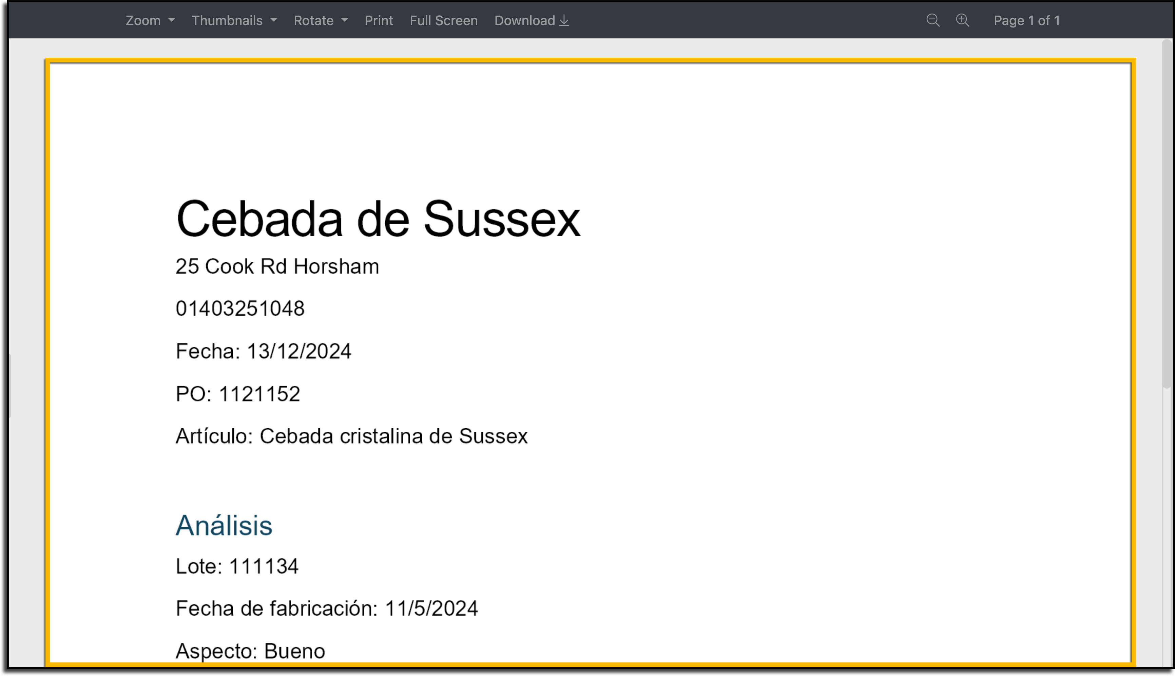Open the Zoom dropdown menu
This screenshot has width=1175, height=676.
[x=150, y=20]
